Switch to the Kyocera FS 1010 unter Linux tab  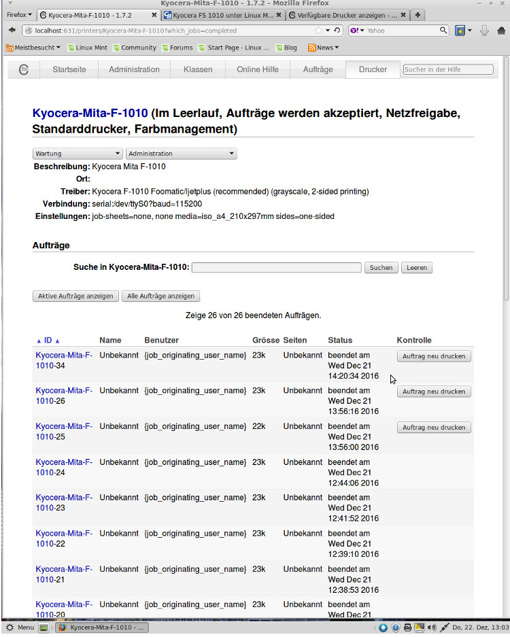222,15
